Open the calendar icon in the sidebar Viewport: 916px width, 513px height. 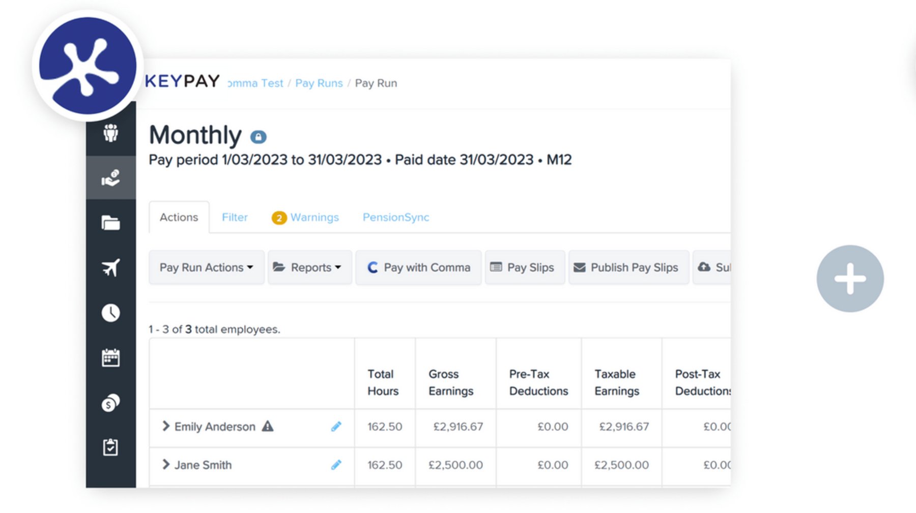click(111, 358)
